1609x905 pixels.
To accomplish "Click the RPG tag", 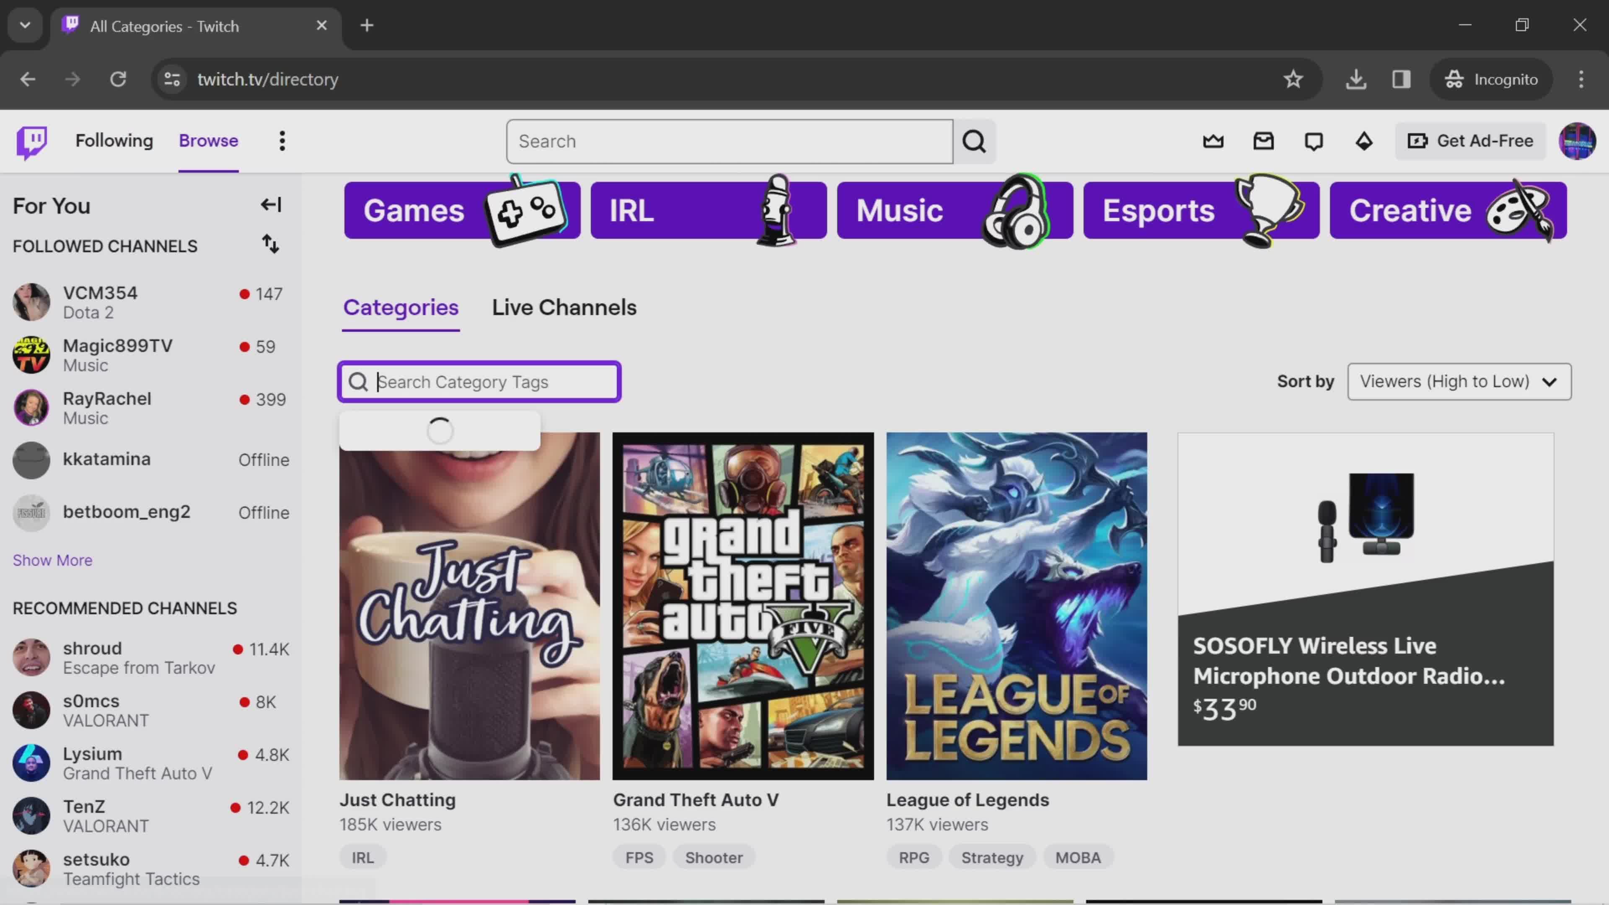I will point(914,858).
